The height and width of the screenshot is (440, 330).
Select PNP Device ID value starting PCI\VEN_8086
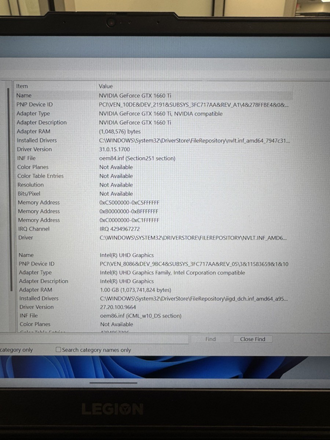194,264
